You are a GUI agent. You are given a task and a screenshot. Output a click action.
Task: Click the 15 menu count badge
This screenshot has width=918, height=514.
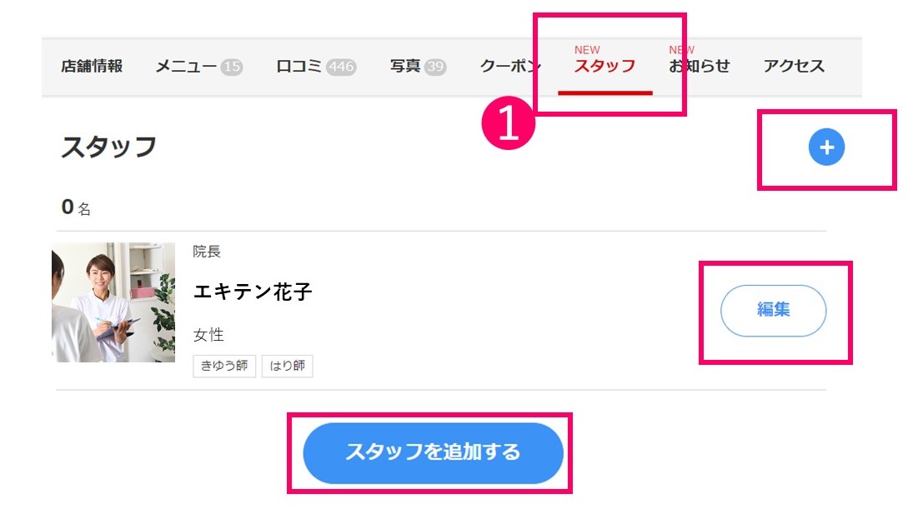click(232, 67)
